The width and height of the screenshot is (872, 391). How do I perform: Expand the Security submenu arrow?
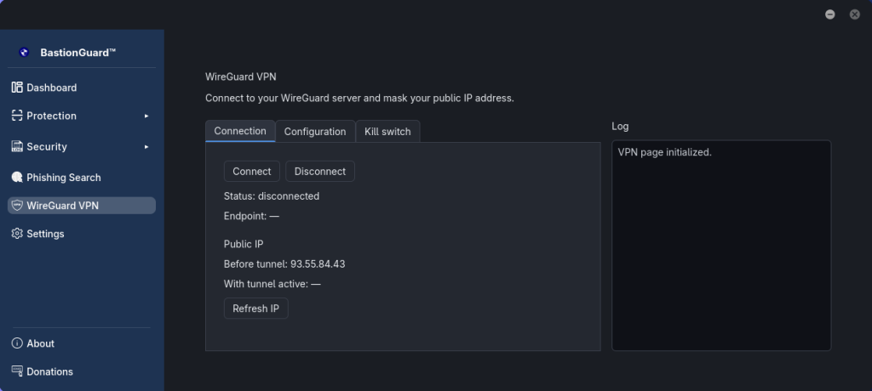tap(146, 146)
